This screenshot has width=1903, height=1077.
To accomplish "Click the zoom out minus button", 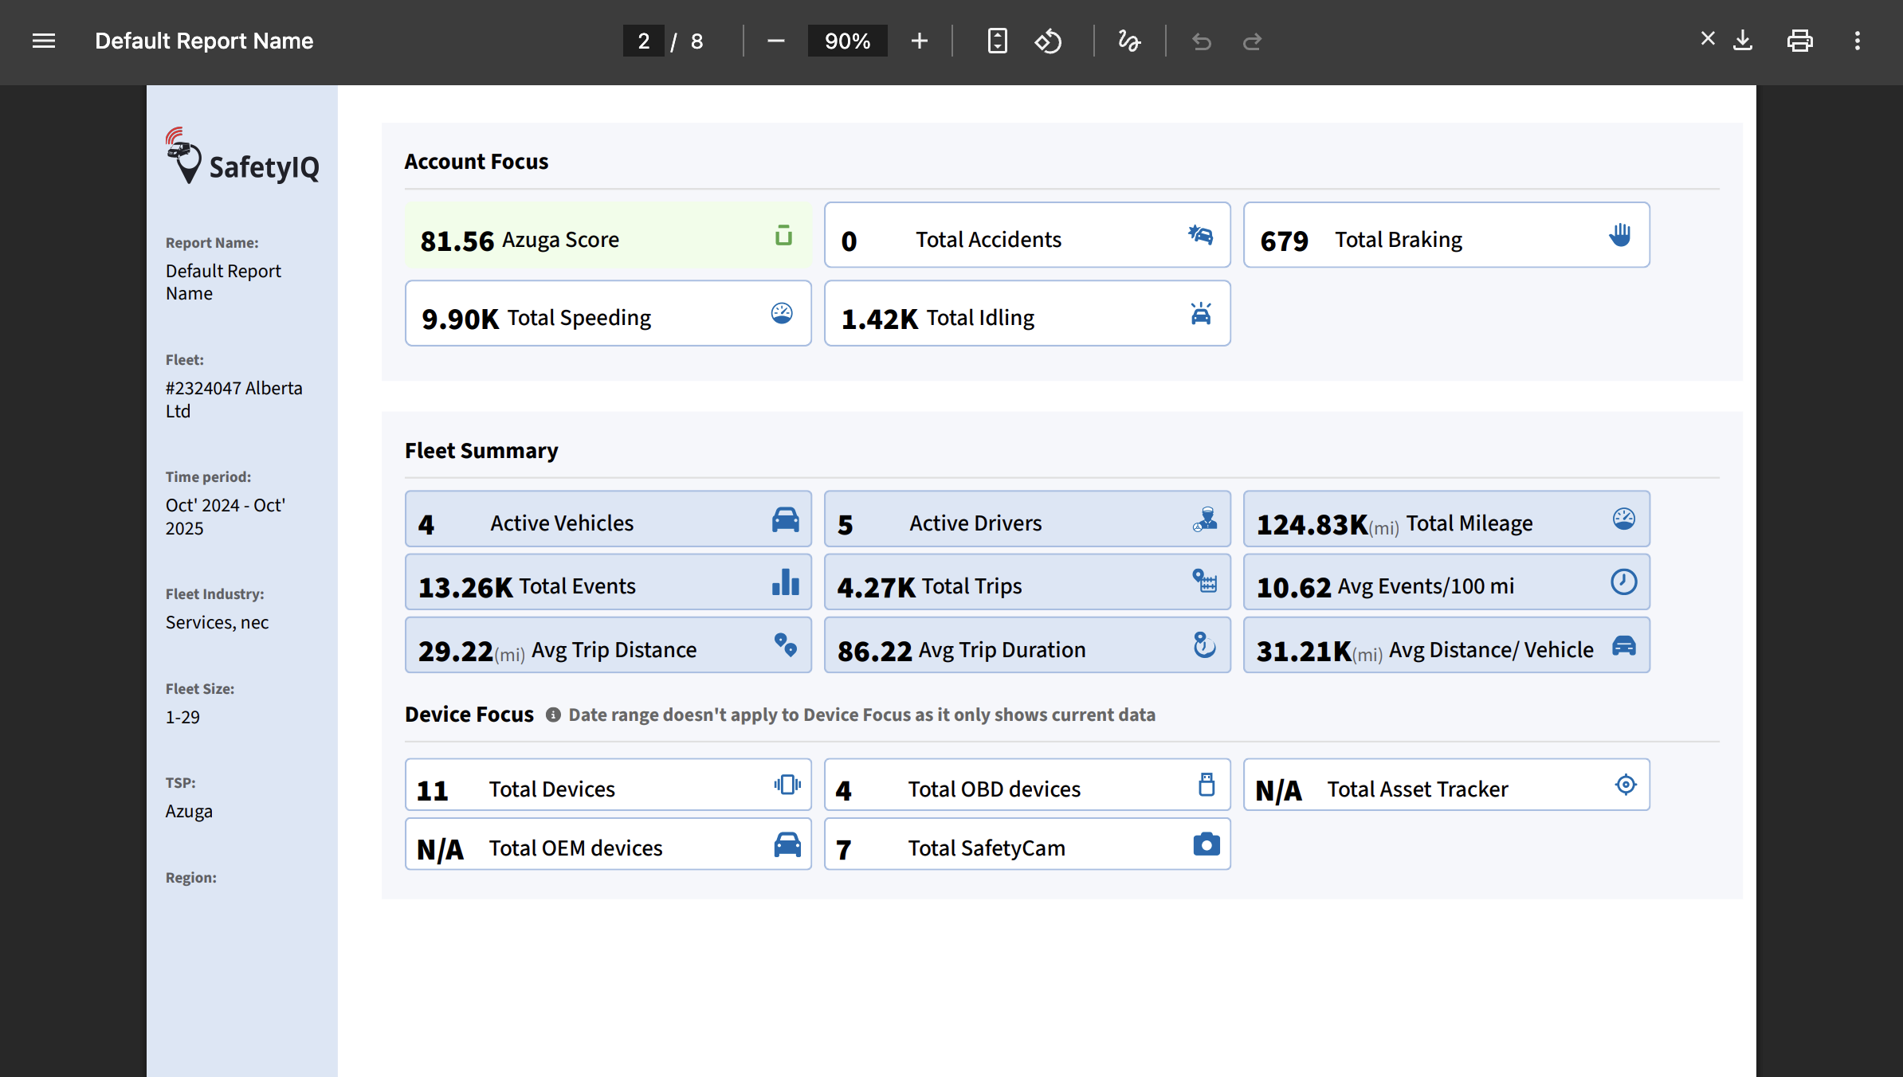I will (x=775, y=41).
